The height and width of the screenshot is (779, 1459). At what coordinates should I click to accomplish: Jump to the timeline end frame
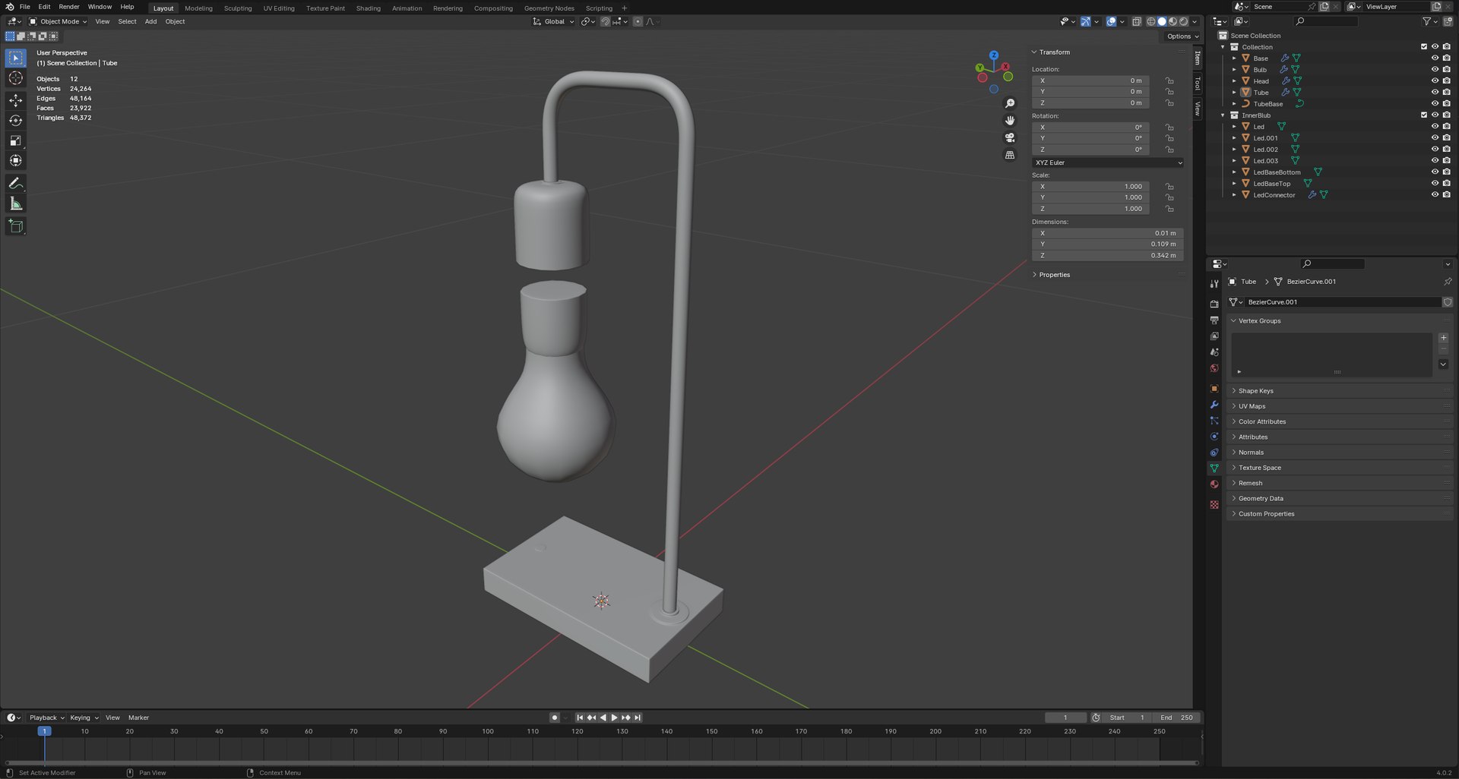(x=638, y=717)
